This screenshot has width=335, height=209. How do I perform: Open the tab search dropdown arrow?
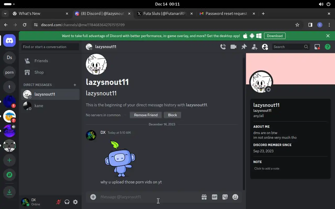(5, 14)
